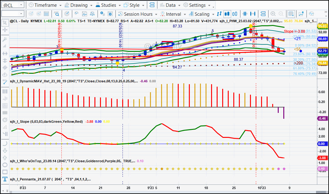The image size is (329, 194).
Task: Select the up arrow drawing tool
Action: [5, 158]
